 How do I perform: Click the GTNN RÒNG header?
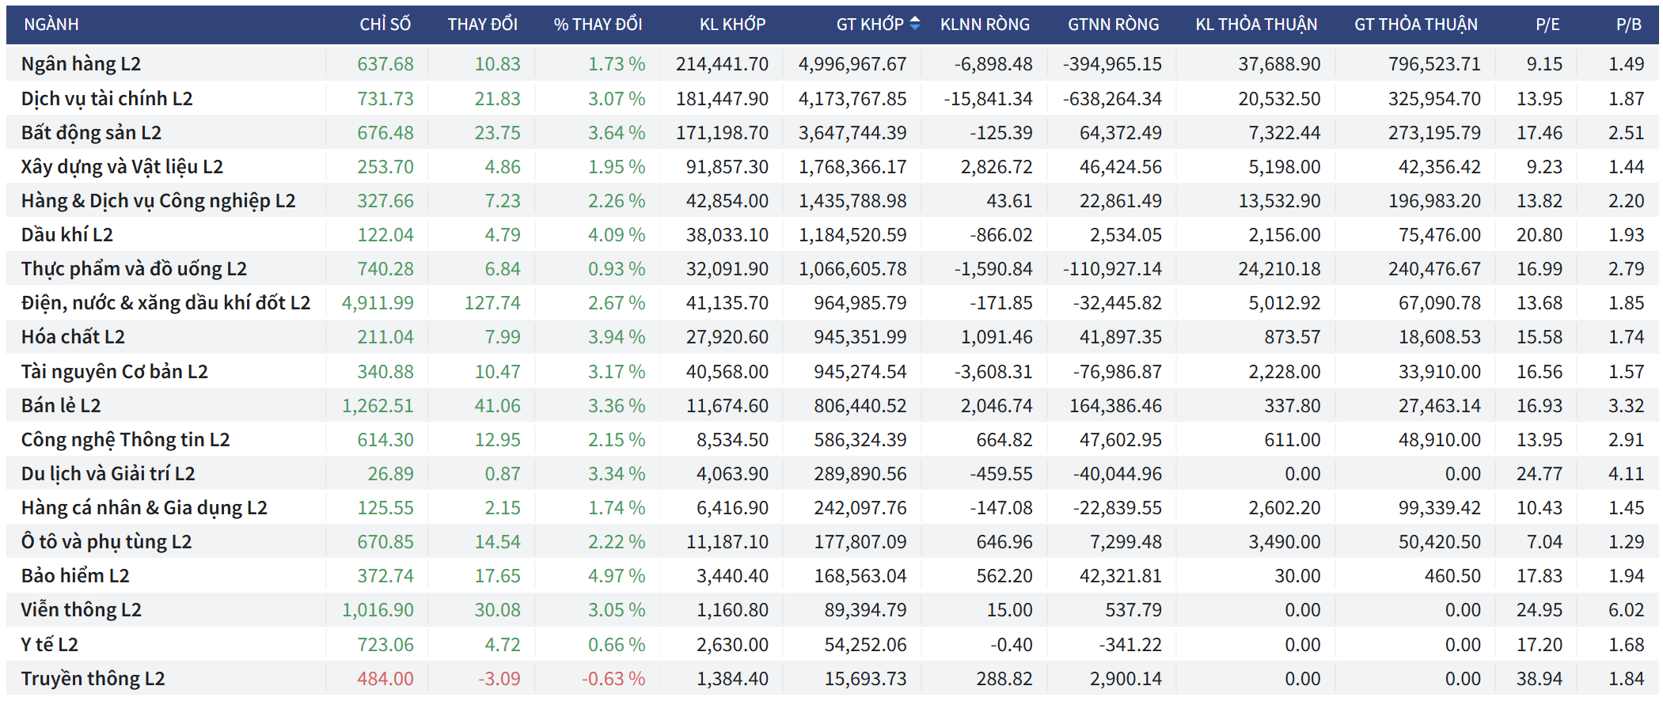click(x=1113, y=25)
